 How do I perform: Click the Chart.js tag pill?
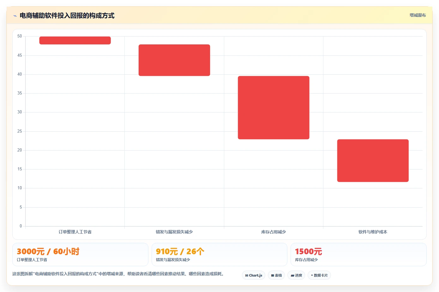pos(254,275)
